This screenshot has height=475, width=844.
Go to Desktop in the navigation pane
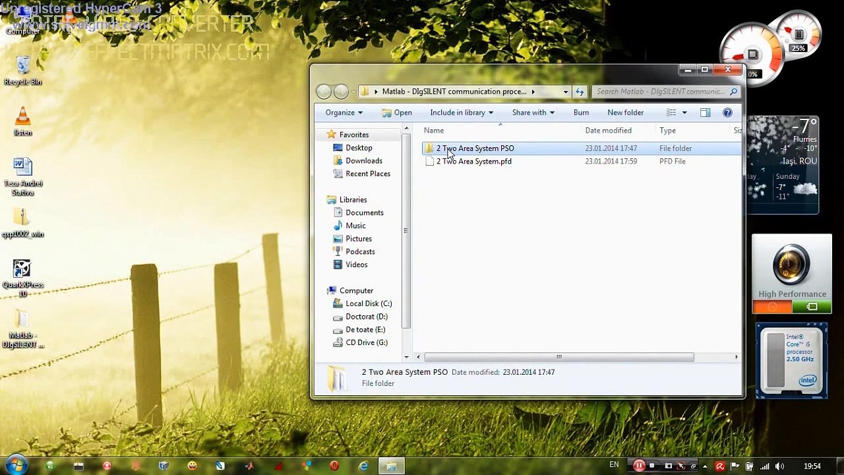click(359, 148)
